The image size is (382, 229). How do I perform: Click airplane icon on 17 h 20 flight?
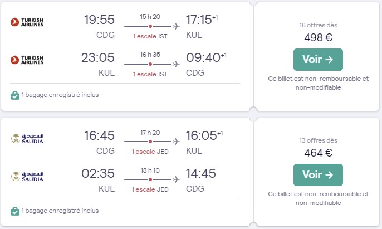pyautogui.click(x=176, y=142)
